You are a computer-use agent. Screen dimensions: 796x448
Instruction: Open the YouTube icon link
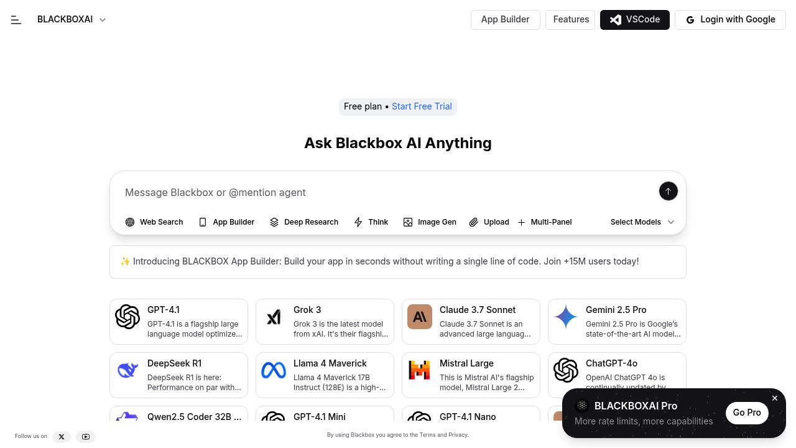[x=86, y=437]
